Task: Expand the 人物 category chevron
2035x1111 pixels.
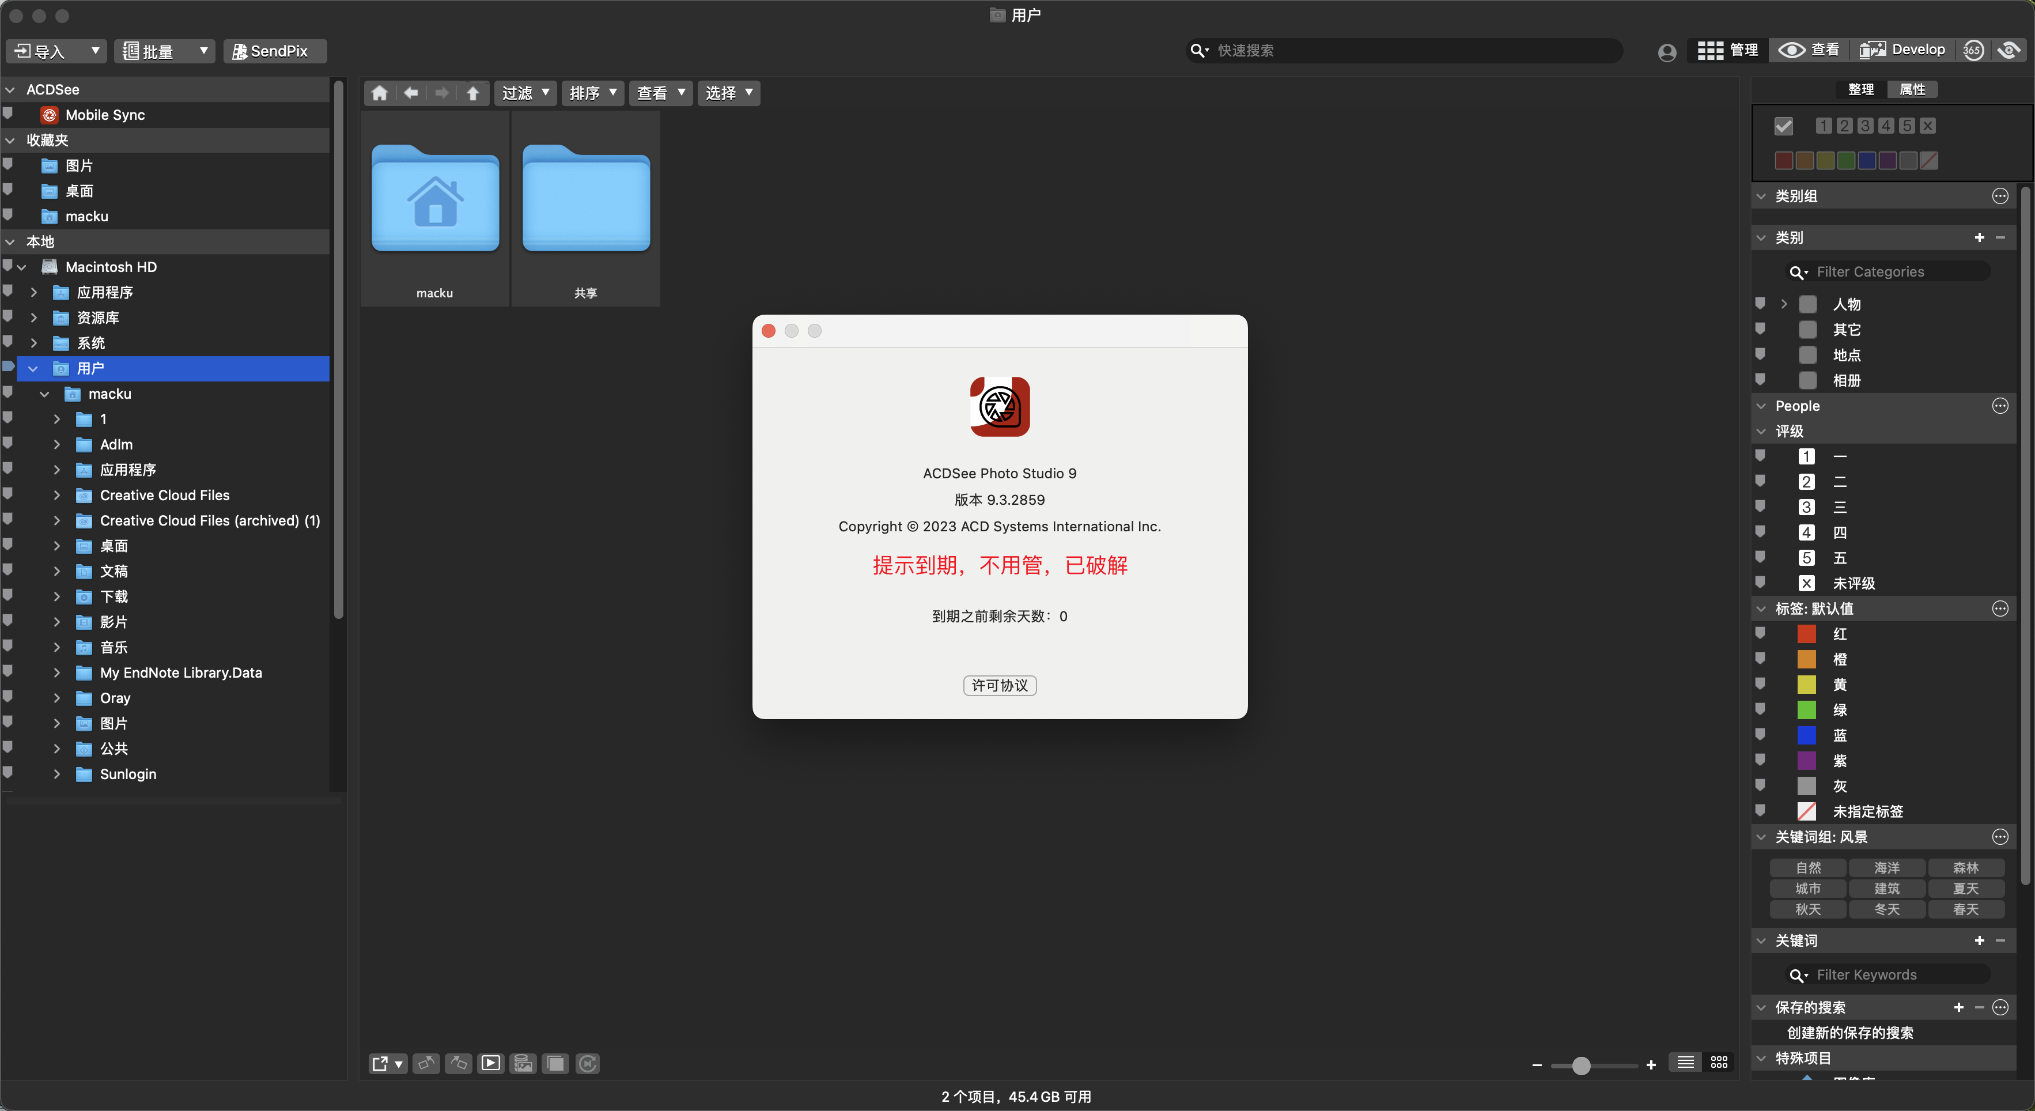Action: click(x=1784, y=304)
